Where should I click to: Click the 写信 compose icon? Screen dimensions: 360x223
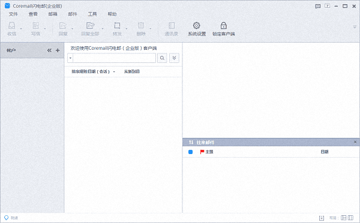(35, 26)
